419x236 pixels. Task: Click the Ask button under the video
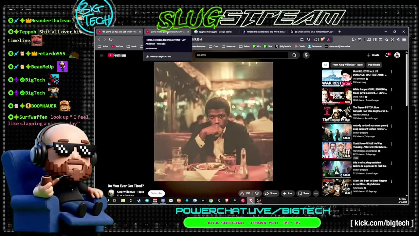287,193
